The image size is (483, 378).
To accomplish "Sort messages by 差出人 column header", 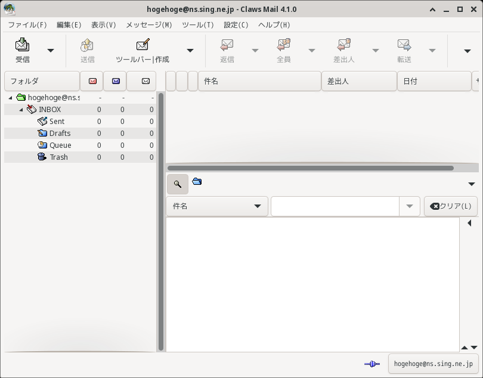I will click(359, 81).
